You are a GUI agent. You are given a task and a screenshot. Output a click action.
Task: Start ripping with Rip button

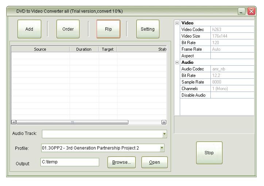pos(108,29)
